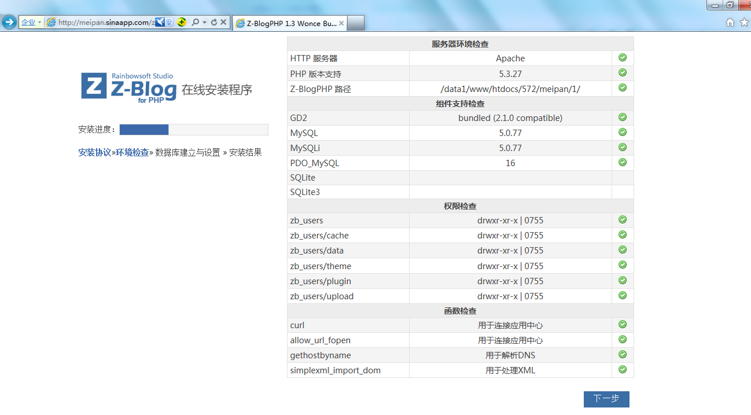Click the bundled (2.1.0 compatible) cell
Viewport: 751px width, 415px height.
point(510,118)
